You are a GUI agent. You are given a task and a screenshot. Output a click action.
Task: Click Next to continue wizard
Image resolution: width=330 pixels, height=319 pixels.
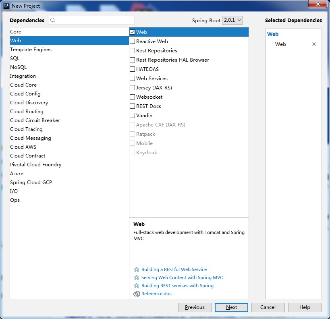point(231,307)
